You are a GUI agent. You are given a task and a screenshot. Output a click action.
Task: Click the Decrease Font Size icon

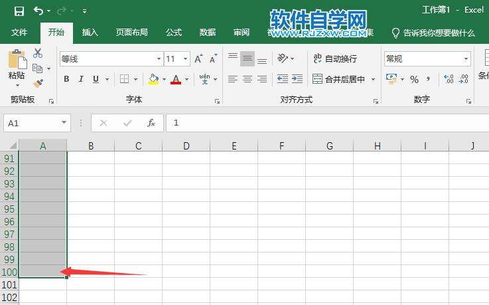pos(213,58)
